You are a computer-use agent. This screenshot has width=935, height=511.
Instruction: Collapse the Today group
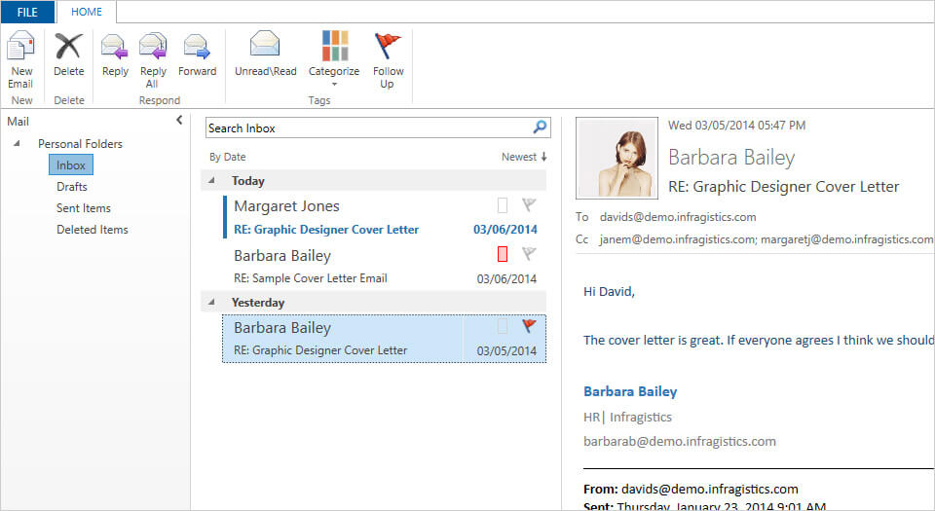point(212,181)
